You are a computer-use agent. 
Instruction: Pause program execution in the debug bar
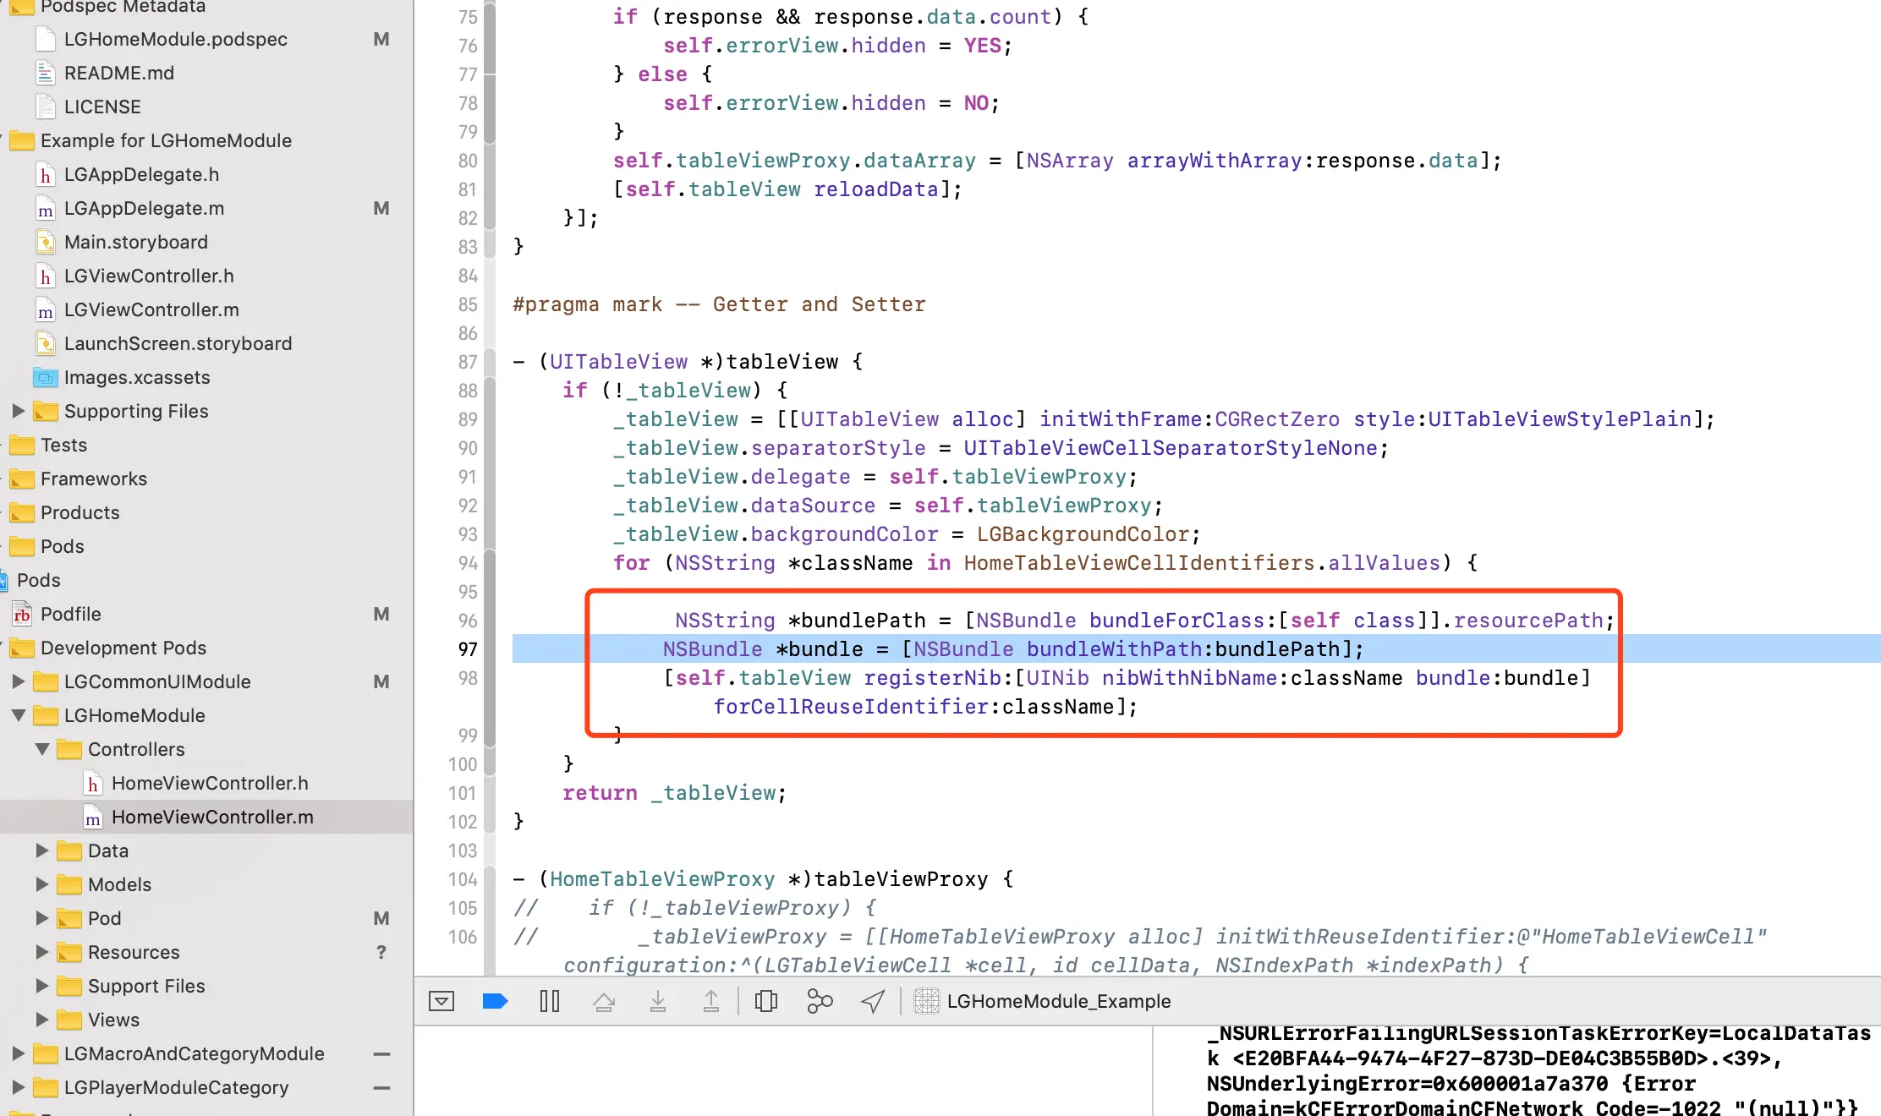pos(550,1002)
